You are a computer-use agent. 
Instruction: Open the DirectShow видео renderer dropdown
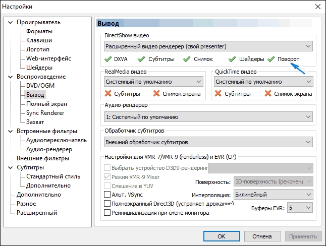click(208, 47)
